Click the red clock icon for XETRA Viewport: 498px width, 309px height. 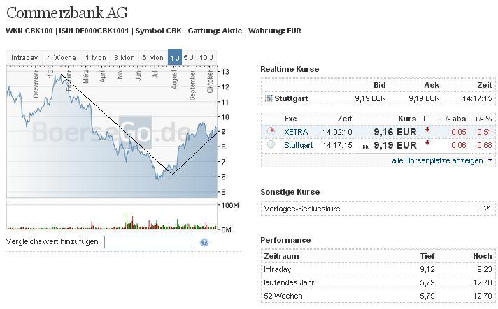271,131
